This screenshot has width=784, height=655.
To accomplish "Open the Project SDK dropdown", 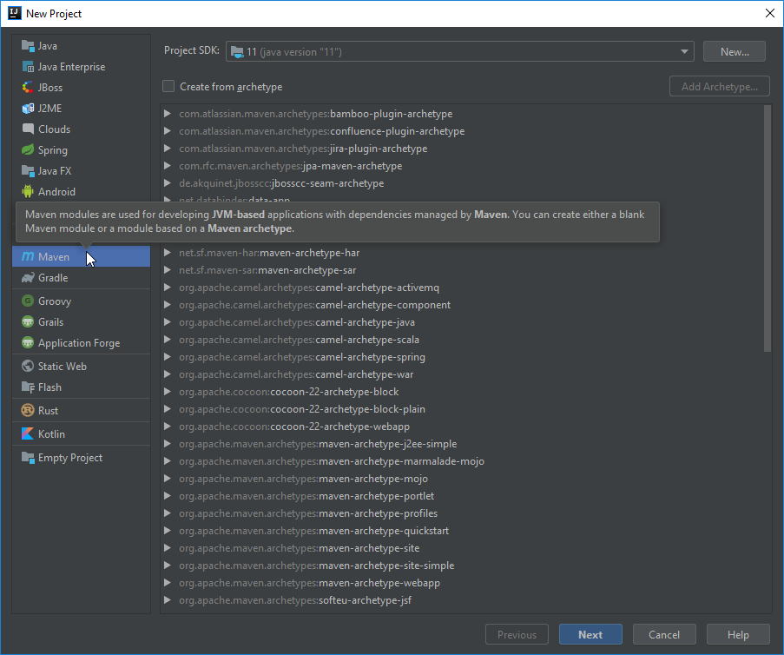I will click(x=459, y=51).
